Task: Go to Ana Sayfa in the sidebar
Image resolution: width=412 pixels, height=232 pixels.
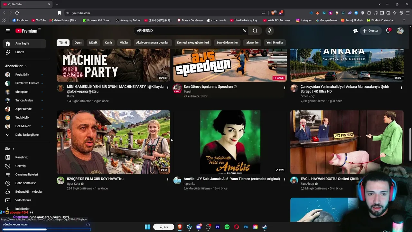Action: (24, 43)
